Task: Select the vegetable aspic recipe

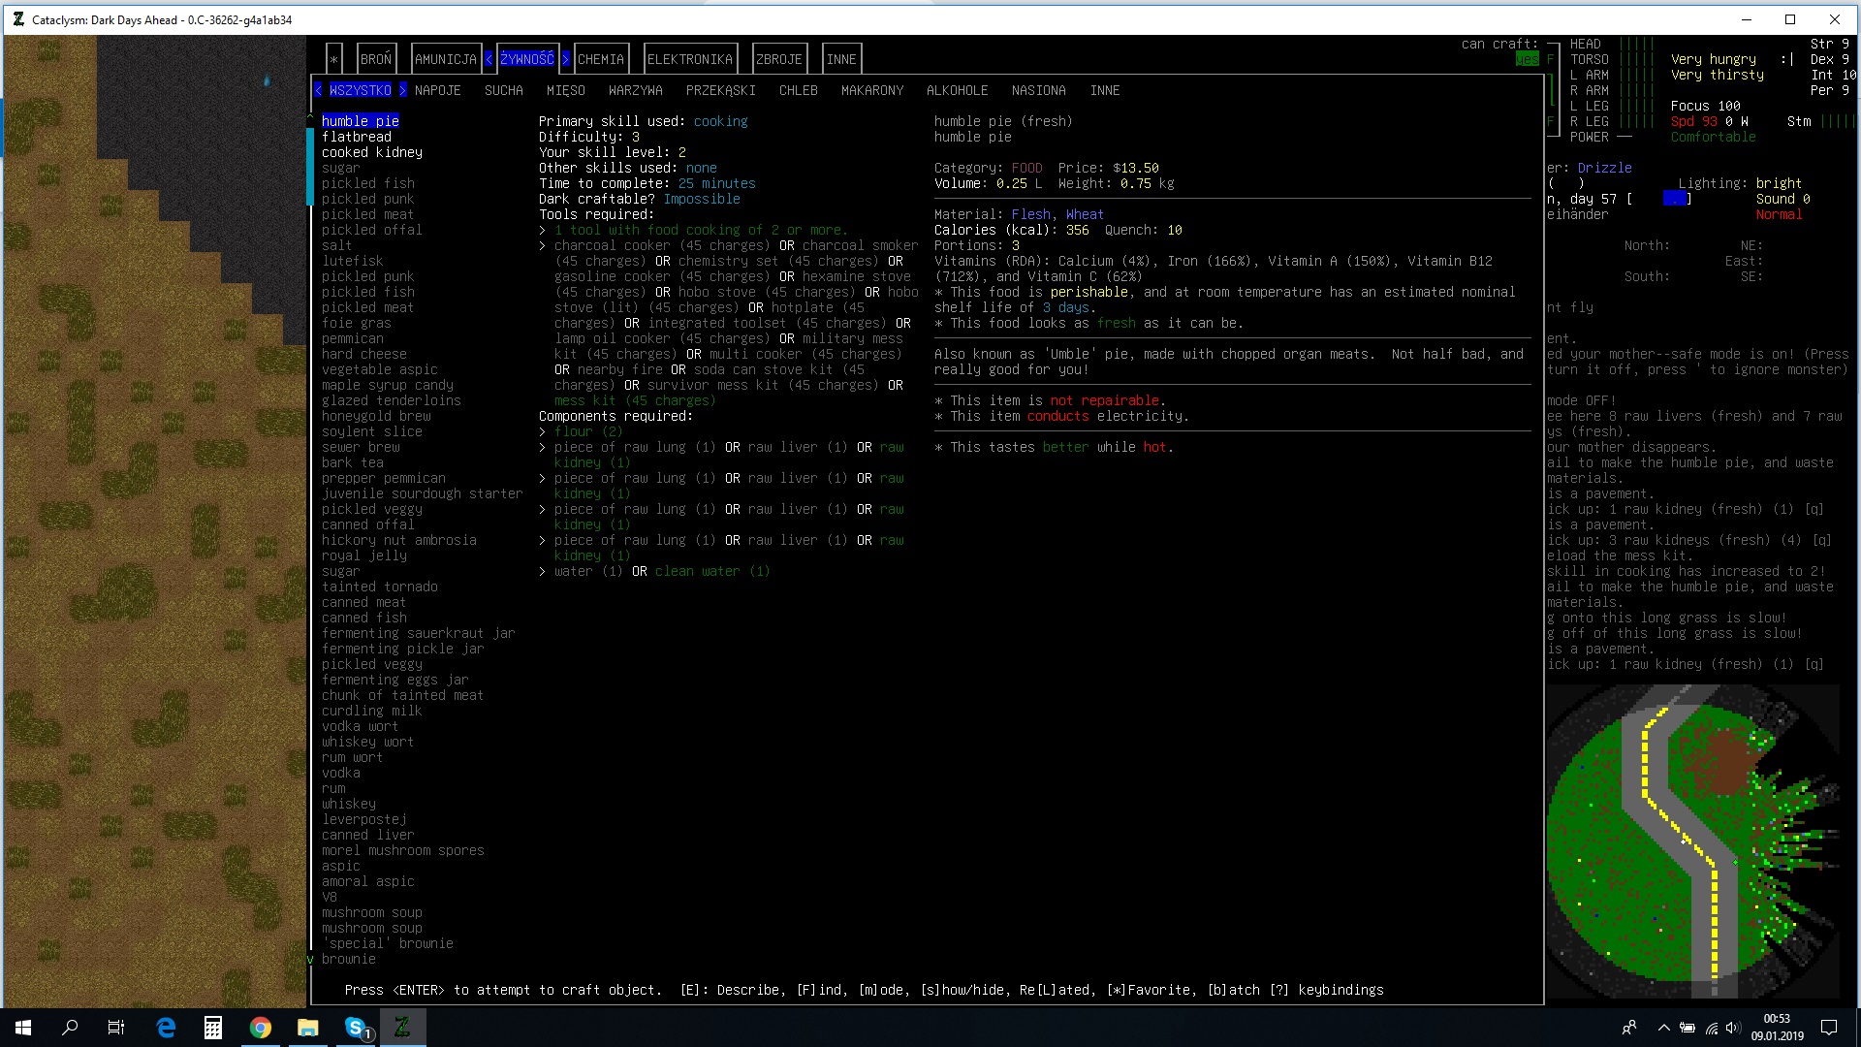Action: tap(380, 369)
